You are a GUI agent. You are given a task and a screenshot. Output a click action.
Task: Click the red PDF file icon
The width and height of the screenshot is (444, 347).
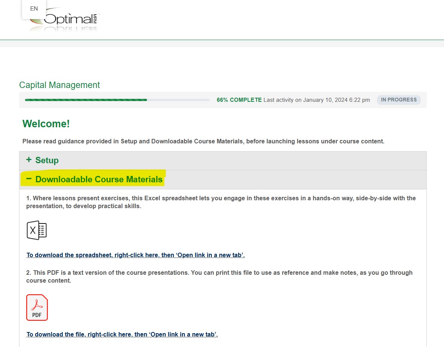(37, 308)
